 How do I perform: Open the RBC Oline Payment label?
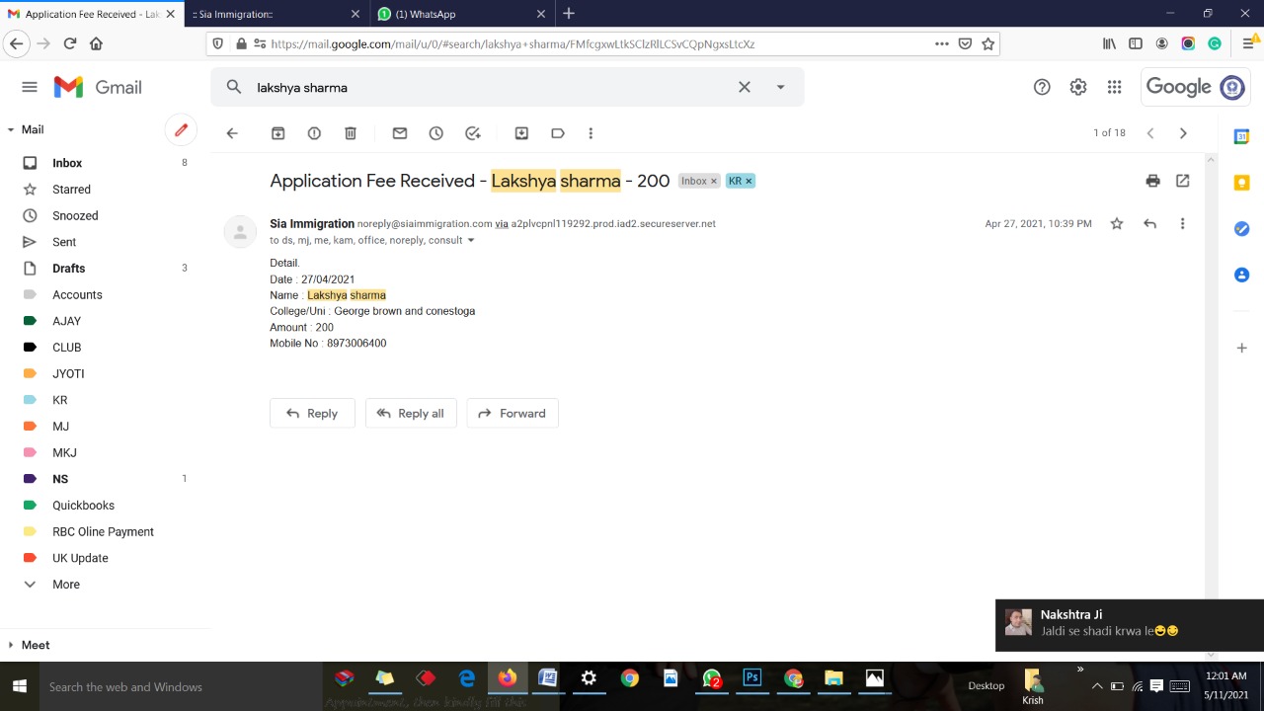click(103, 531)
